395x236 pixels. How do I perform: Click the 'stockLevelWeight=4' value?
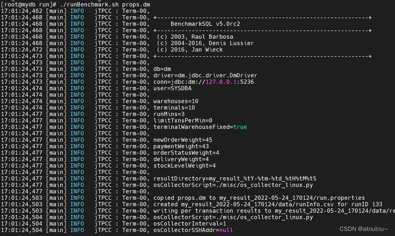click(x=184, y=166)
